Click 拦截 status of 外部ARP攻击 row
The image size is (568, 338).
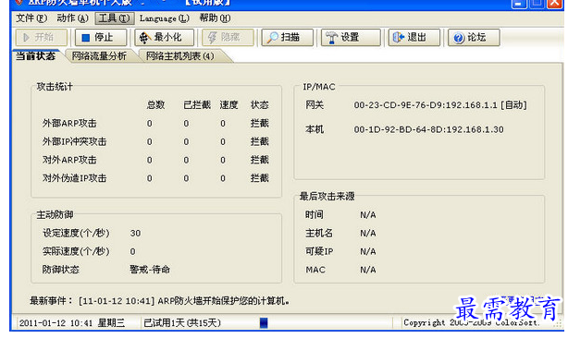pos(260,123)
